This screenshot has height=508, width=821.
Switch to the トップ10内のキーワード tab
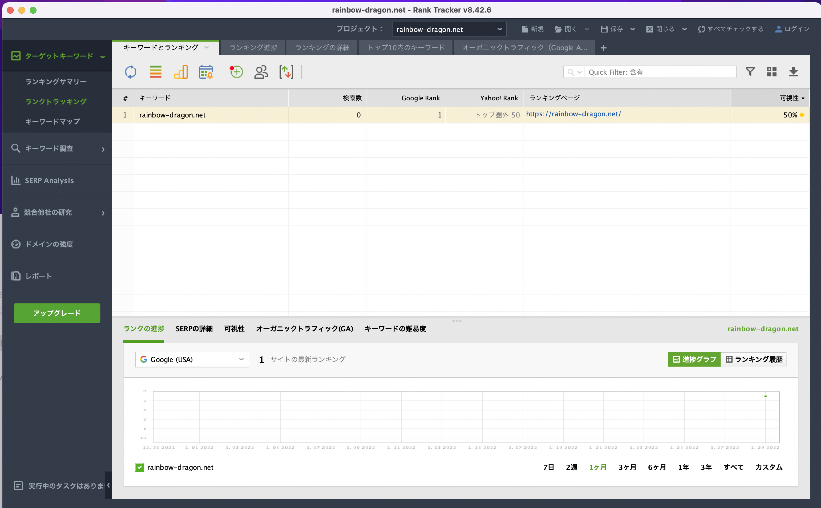406,48
